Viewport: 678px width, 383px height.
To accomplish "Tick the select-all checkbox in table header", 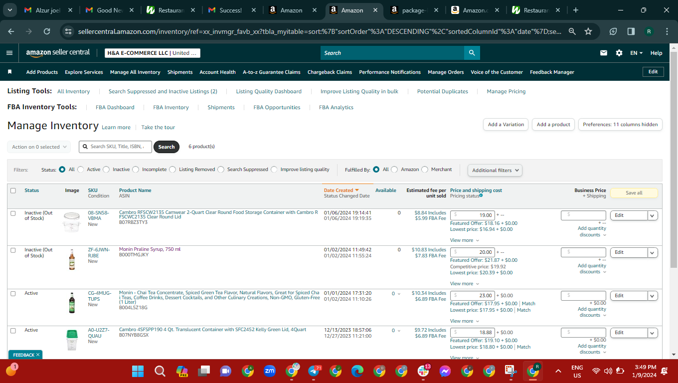I will [x=13, y=191].
